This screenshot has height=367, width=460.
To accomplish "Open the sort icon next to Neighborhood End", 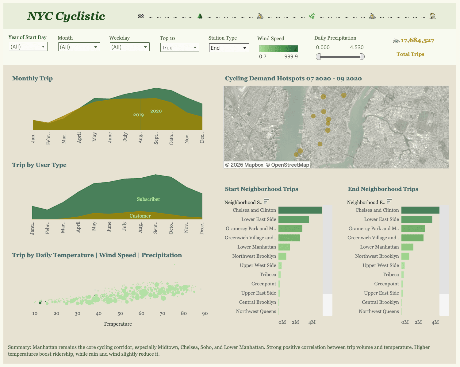I will click(389, 201).
